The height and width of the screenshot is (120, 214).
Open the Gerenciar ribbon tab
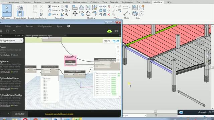click(114, 2)
